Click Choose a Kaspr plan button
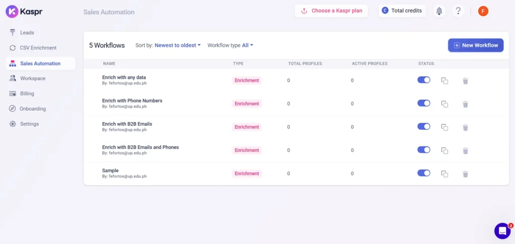The height and width of the screenshot is (244, 515). pos(331,11)
